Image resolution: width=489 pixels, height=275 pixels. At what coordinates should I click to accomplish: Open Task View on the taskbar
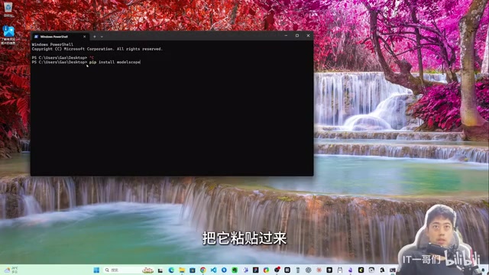(160, 270)
